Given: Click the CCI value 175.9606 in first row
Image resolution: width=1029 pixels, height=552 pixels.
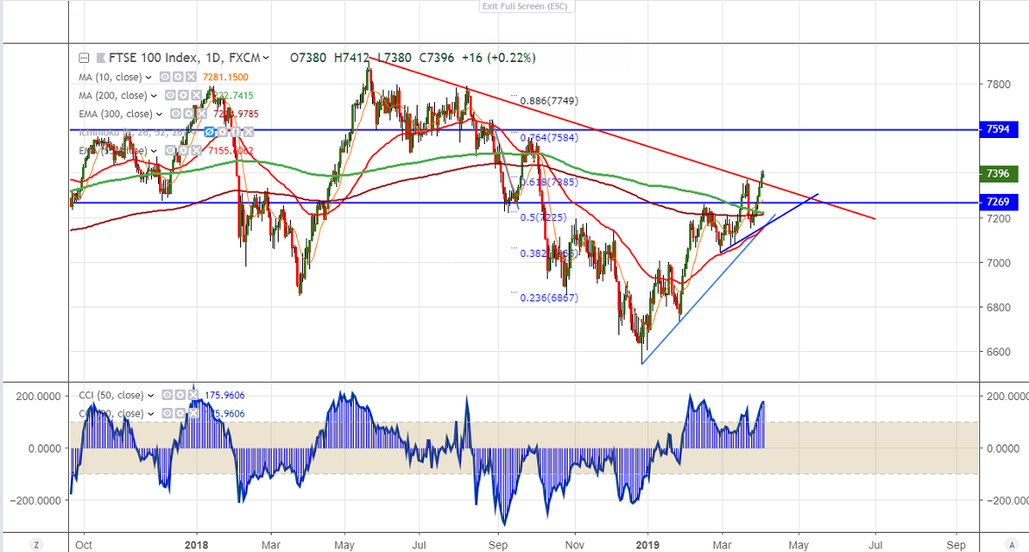Looking at the screenshot, I should [x=224, y=395].
